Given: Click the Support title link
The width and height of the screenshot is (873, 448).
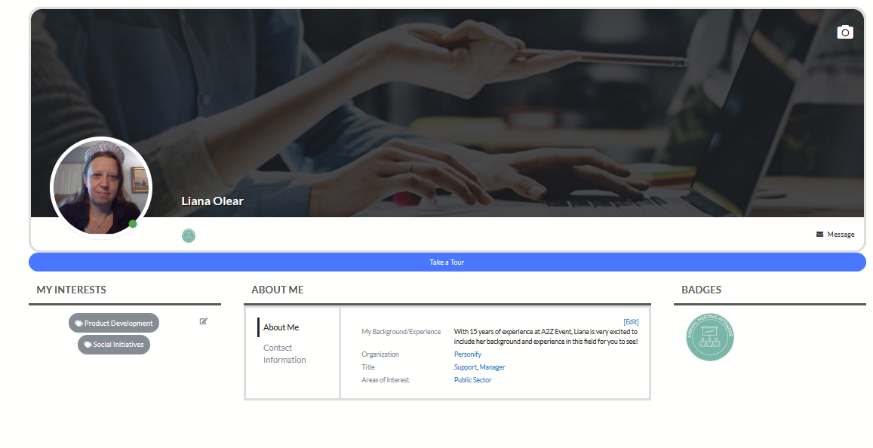Looking at the screenshot, I should click(465, 367).
